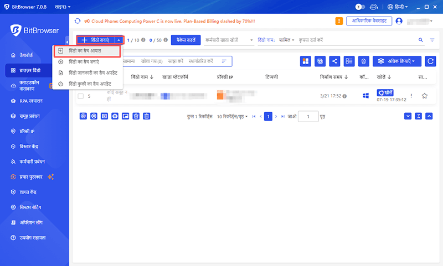This screenshot has height=266, width=443.
Task: Star the browser profile row as favorite
Action: pos(425,96)
